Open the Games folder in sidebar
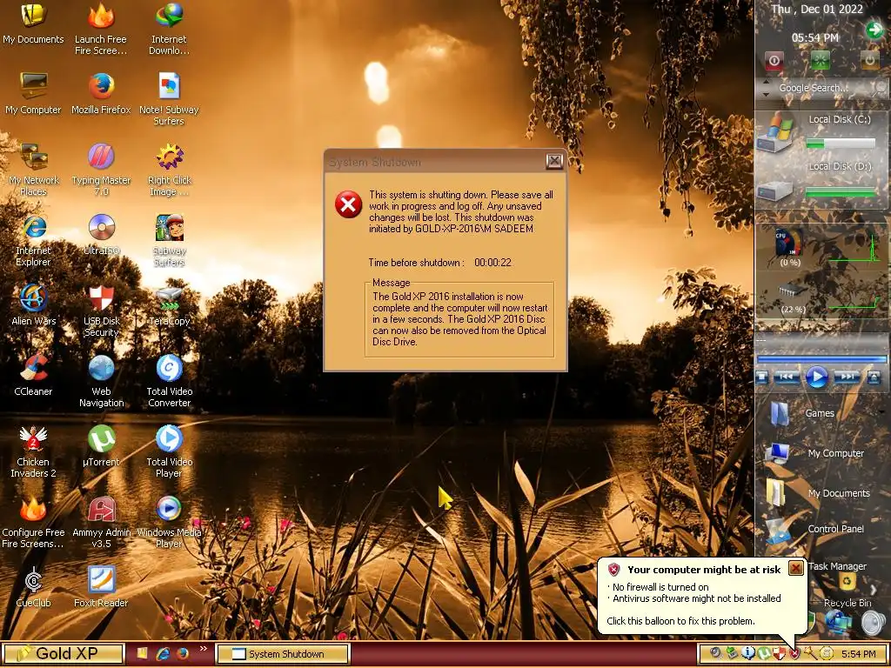 (x=803, y=413)
